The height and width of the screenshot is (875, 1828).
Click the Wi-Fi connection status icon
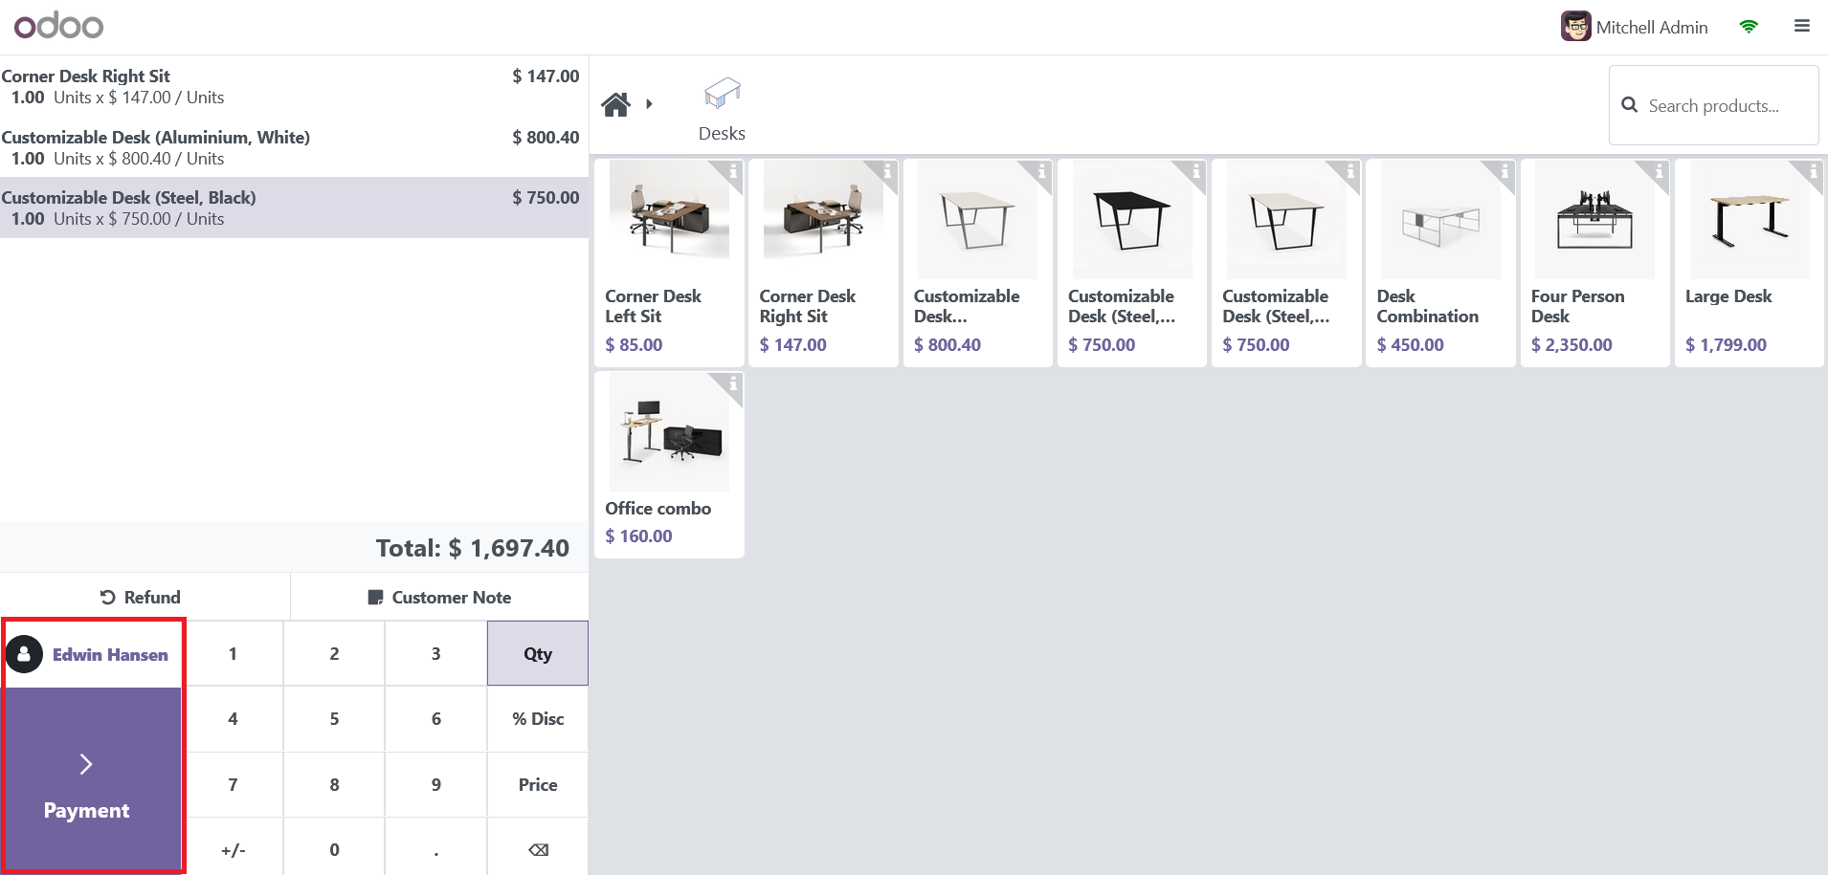pos(1749,27)
